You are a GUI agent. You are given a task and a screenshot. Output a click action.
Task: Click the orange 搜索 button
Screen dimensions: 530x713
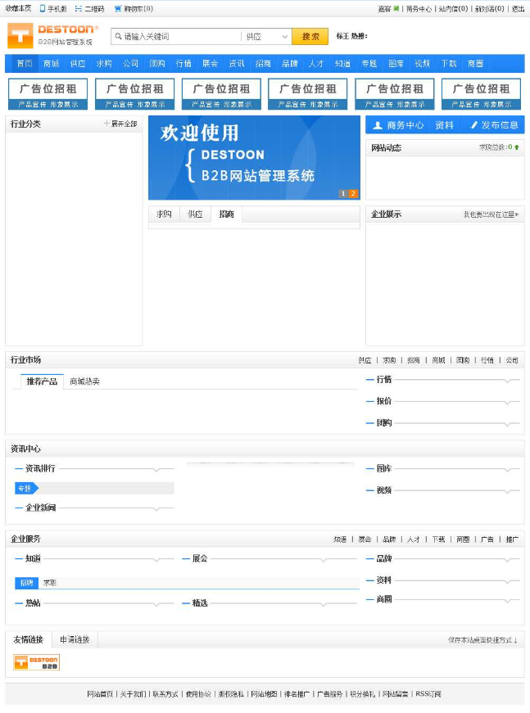(x=310, y=36)
